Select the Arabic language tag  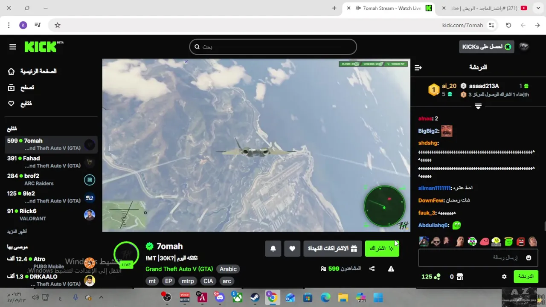(228, 269)
